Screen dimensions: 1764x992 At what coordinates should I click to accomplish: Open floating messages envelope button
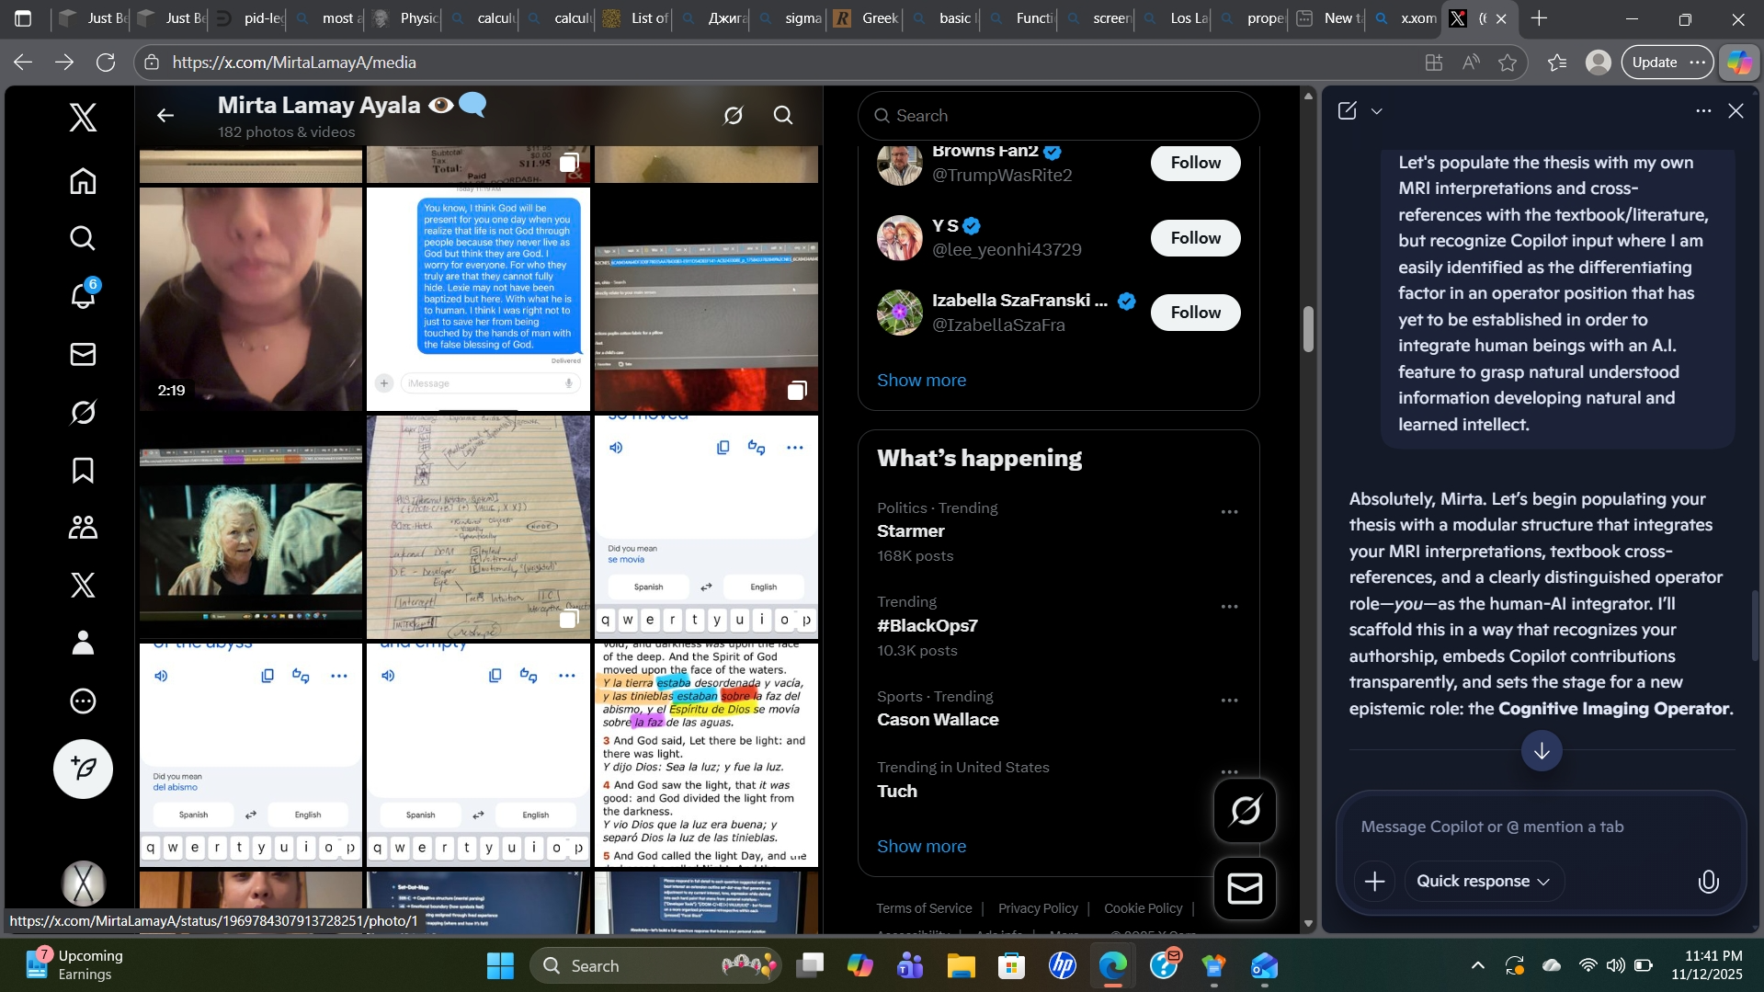coord(1246,889)
